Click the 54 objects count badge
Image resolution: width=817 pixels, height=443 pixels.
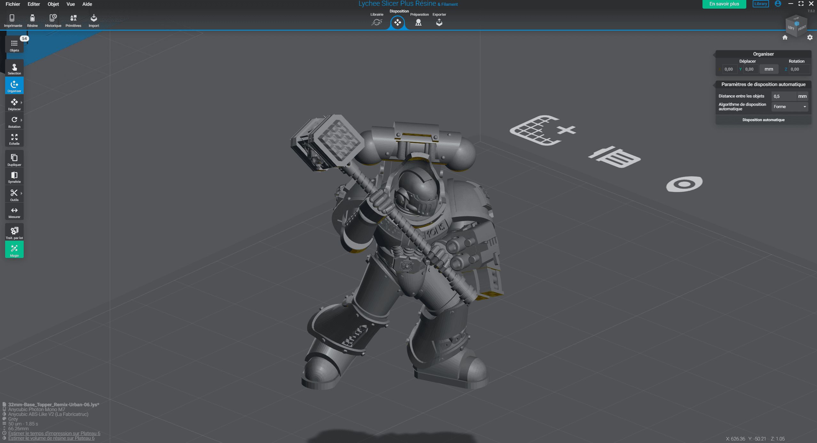point(24,39)
